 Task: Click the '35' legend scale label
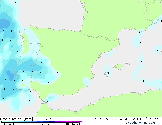[61, 124]
